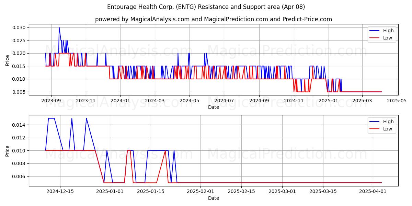Screen dimensions: 412x206
Task: Click the '2025-01-01' date tick label
Action: pos(110,192)
